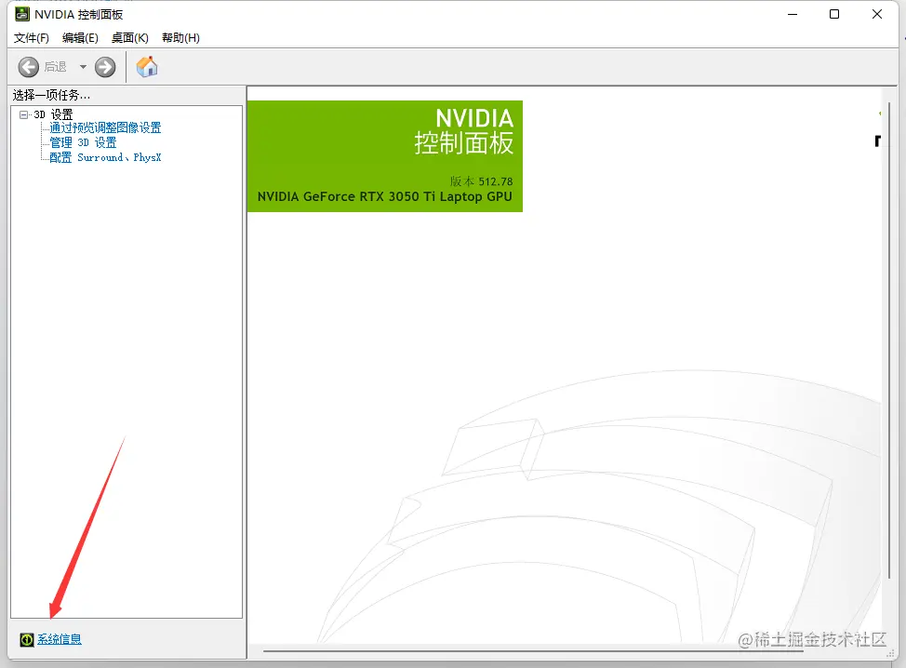Collapse the 3D 设置 tree node
The height and width of the screenshot is (668, 906).
[x=23, y=114]
